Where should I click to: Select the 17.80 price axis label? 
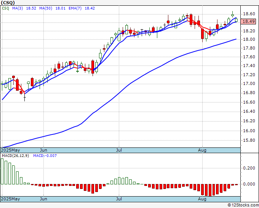coord(249,48)
